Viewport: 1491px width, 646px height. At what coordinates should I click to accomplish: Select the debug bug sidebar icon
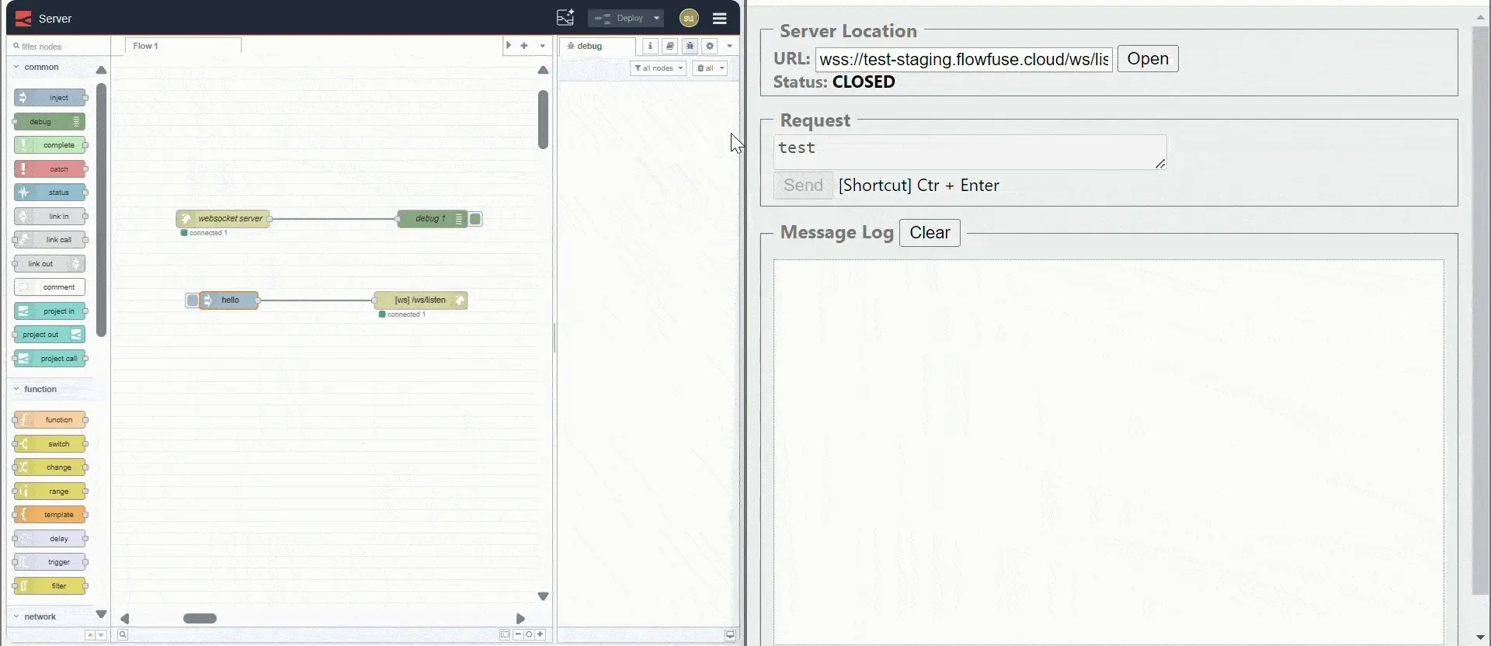coord(690,46)
